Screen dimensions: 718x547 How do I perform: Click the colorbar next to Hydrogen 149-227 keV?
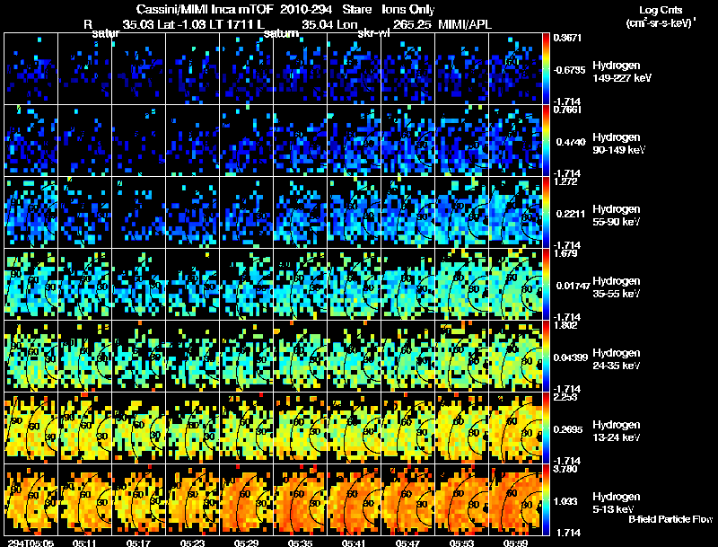point(546,69)
